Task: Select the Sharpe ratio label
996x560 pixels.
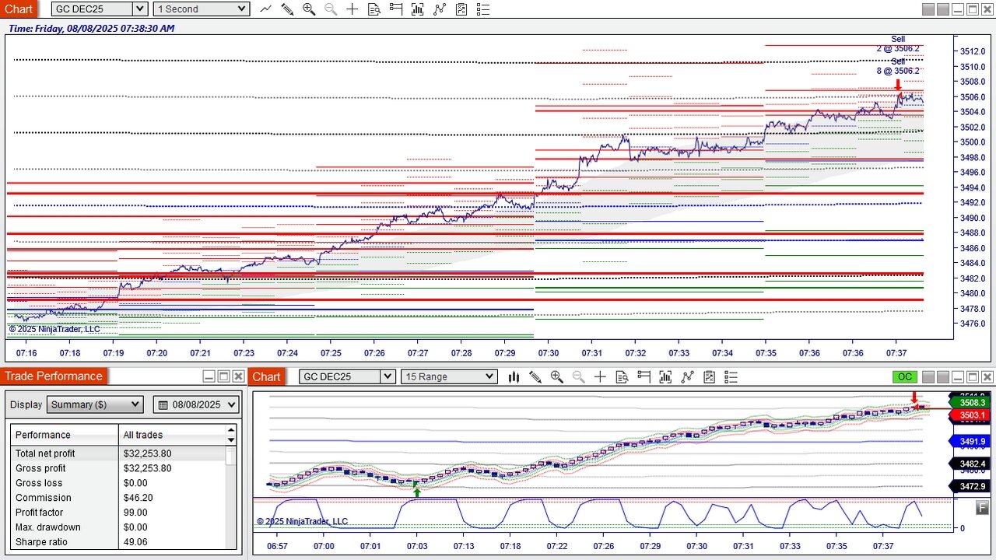Action: tap(41, 542)
